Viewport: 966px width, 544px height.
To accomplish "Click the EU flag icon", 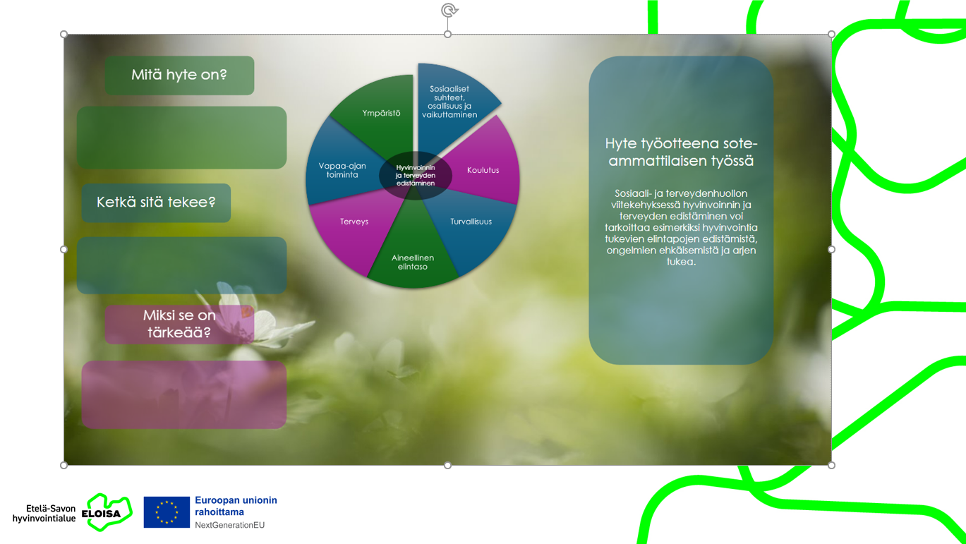I will [x=167, y=512].
